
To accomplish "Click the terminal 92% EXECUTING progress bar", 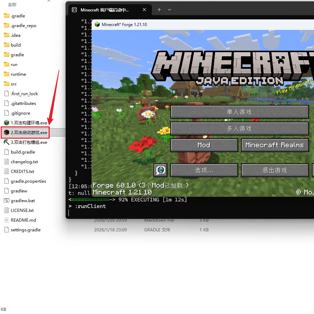I will click(x=128, y=200).
